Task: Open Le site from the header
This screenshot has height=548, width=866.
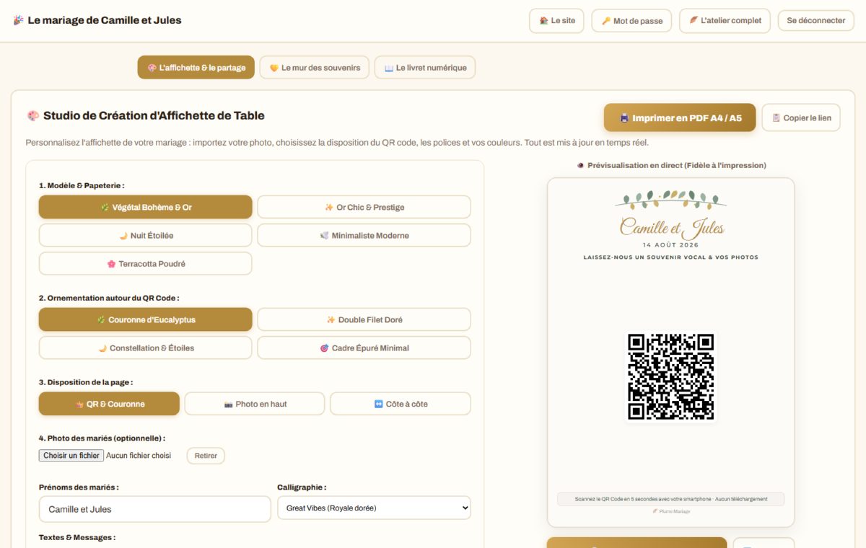Action: [556, 21]
